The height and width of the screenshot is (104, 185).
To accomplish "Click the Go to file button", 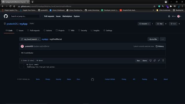I will [153, 39].
